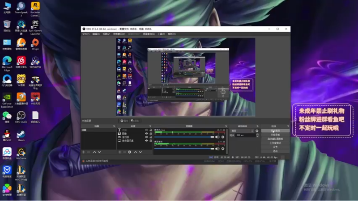Select TeamSpeak 3 desktop icon
Image resolution: width=358 pixels, height=201 pixels.
pos(21,9)
